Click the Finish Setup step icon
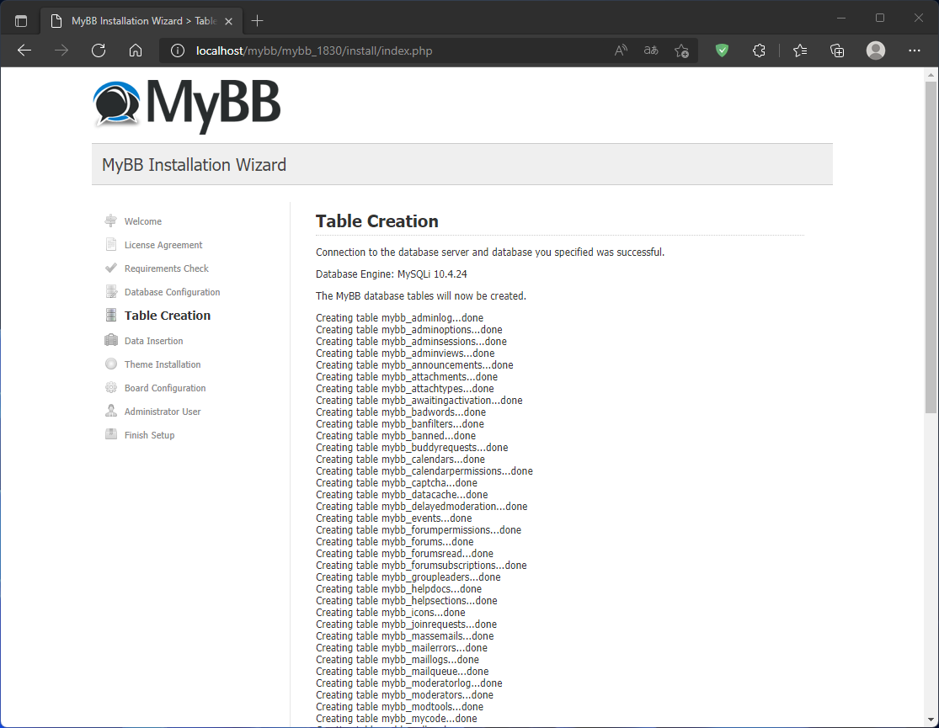939x728 pixels. pyautogui.click(x=111, y=434)
